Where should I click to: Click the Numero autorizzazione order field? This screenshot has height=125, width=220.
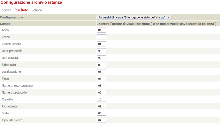pyautogui.click(x=101, y=86)
